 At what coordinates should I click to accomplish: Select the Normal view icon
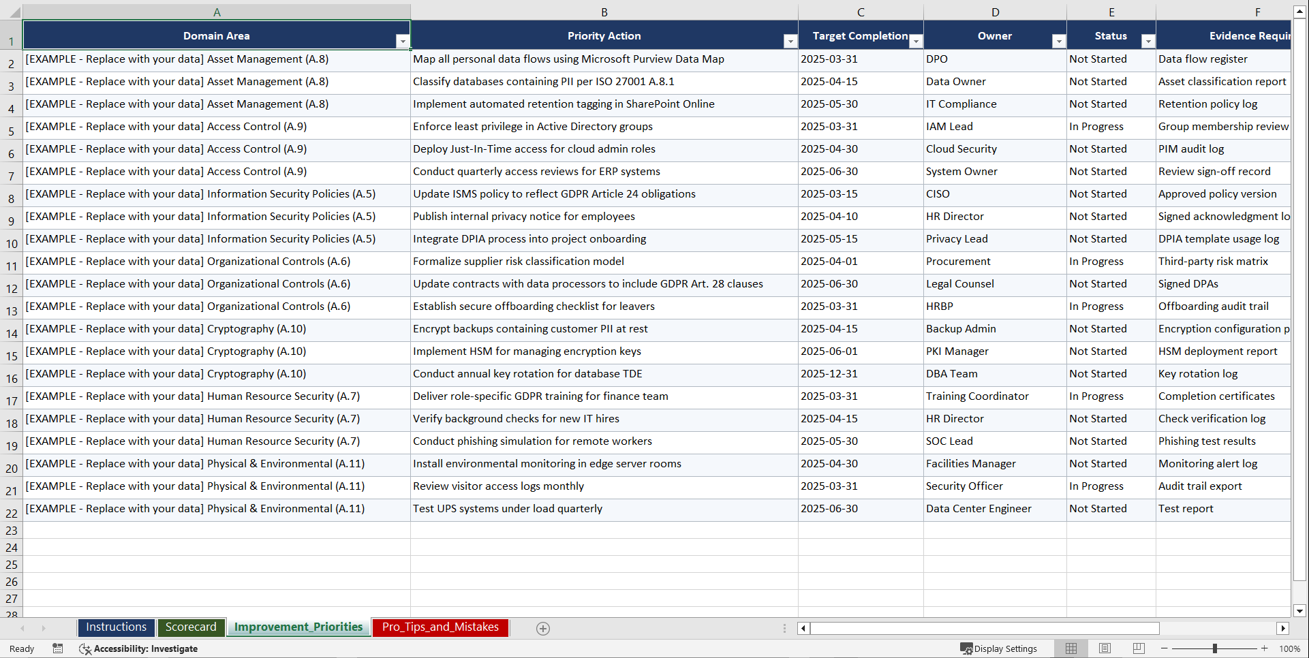1071,648
